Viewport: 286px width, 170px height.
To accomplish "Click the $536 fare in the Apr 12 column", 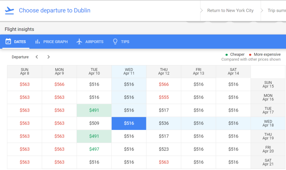I will pyautogui.click(x=164, y=123).
